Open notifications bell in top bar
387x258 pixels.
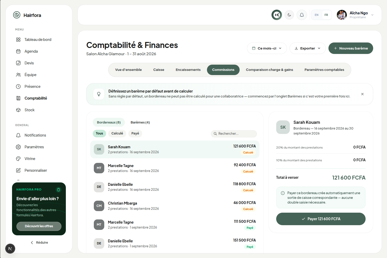(x=302, y=15)
